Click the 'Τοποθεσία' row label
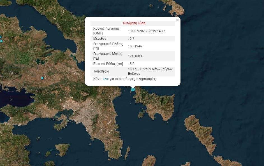This screenshot has width=264, height=166. click(101, 71)
